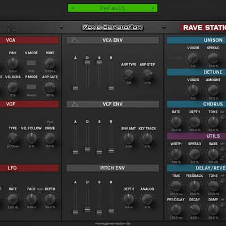Click the VCA ENV release (R) slider
226x226 pixels.
111,88
